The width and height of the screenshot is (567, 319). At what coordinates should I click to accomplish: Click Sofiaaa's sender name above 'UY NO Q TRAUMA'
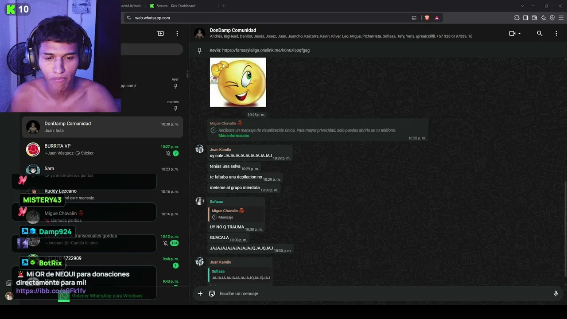pyautogui.click(x=216, y=202)
